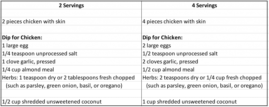Click herbs cell with 1/4 cup fresh chopped

(x=204, y=78)
